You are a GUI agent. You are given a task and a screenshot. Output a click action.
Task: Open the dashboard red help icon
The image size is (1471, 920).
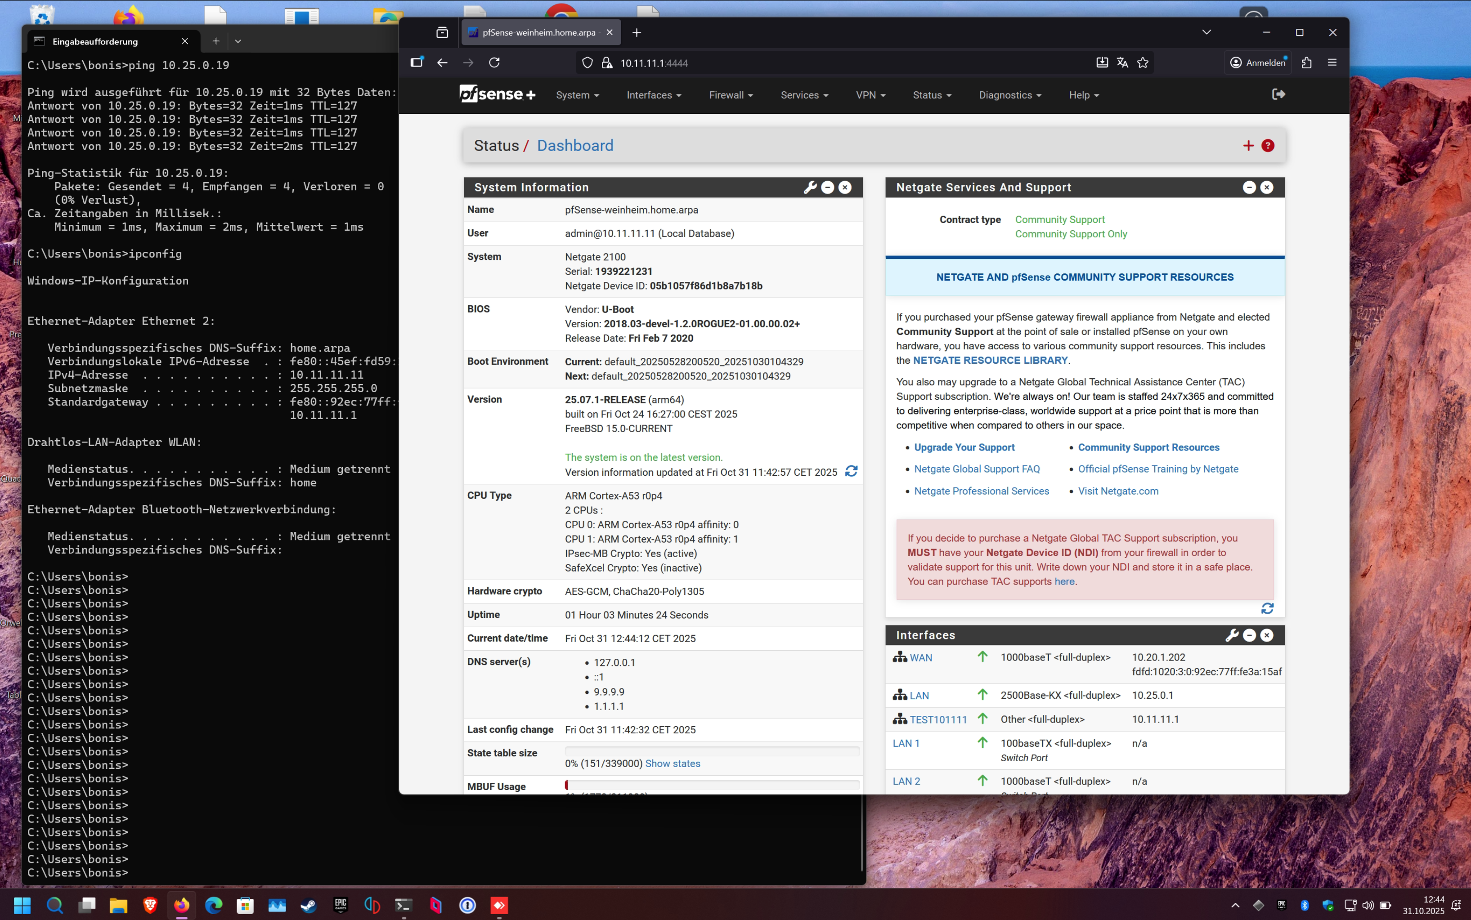(1268, 145)
